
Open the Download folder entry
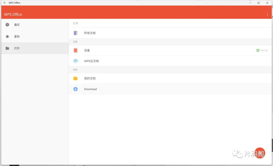coord(170,89)
